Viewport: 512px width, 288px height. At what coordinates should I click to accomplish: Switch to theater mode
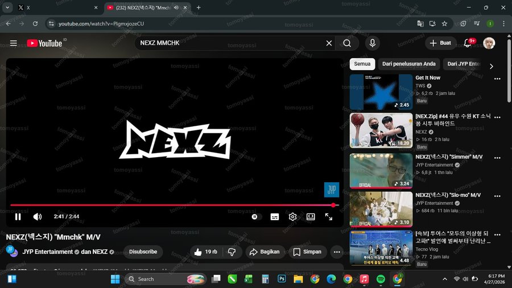[x=311, y=217]
